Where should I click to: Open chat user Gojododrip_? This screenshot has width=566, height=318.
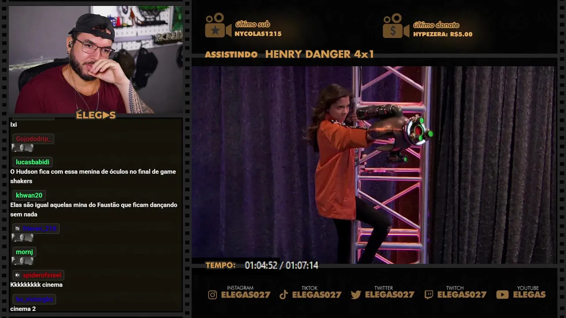point(34,139)
